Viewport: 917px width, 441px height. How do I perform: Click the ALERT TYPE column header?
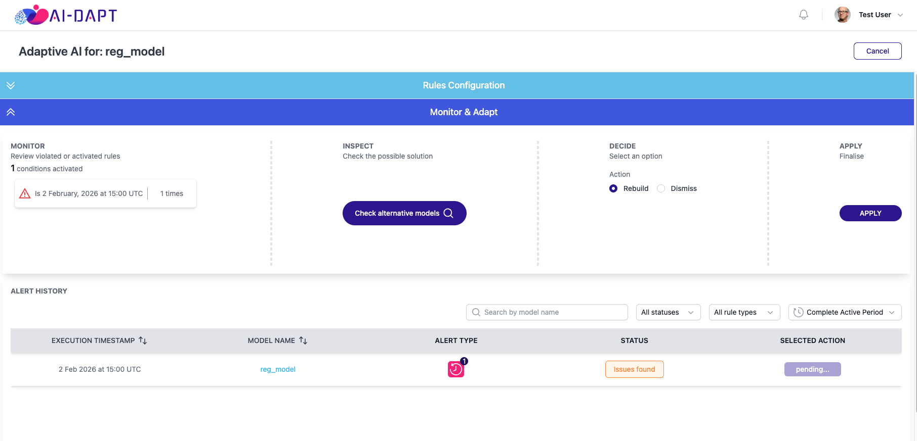(x=456, y=340)
